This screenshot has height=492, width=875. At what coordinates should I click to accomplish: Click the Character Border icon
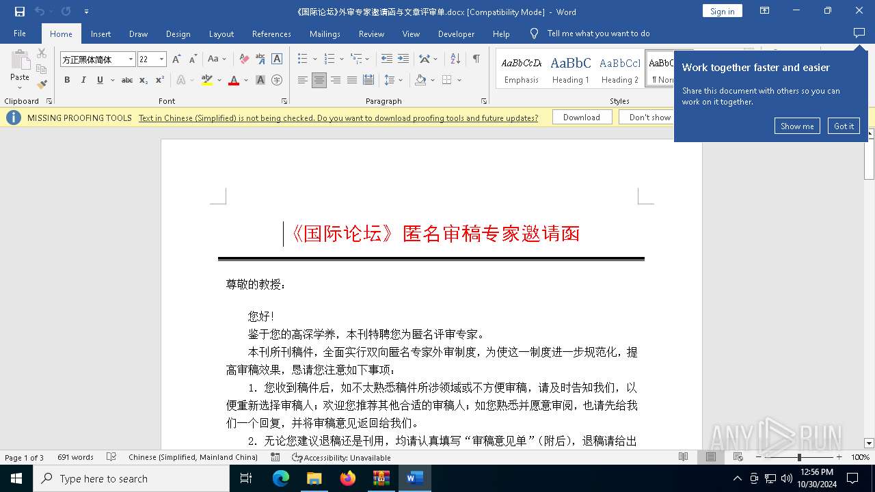277,59
